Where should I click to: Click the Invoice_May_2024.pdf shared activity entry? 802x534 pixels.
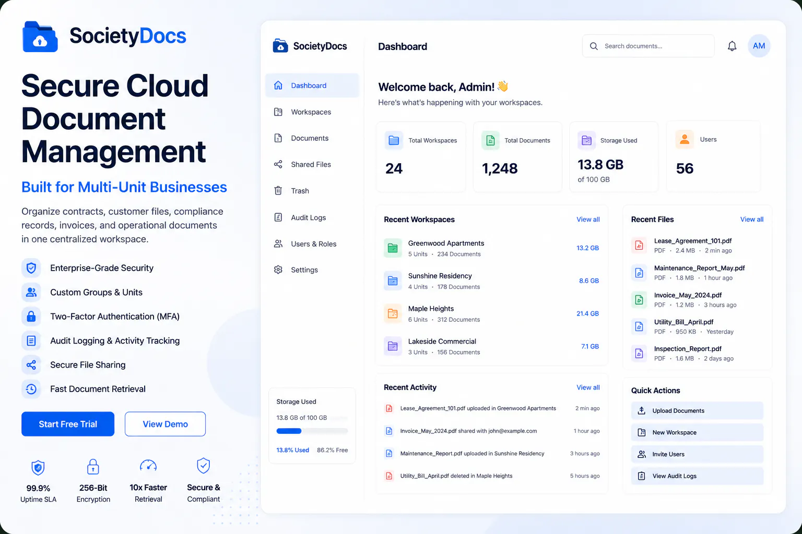click(x=491, y=431)
